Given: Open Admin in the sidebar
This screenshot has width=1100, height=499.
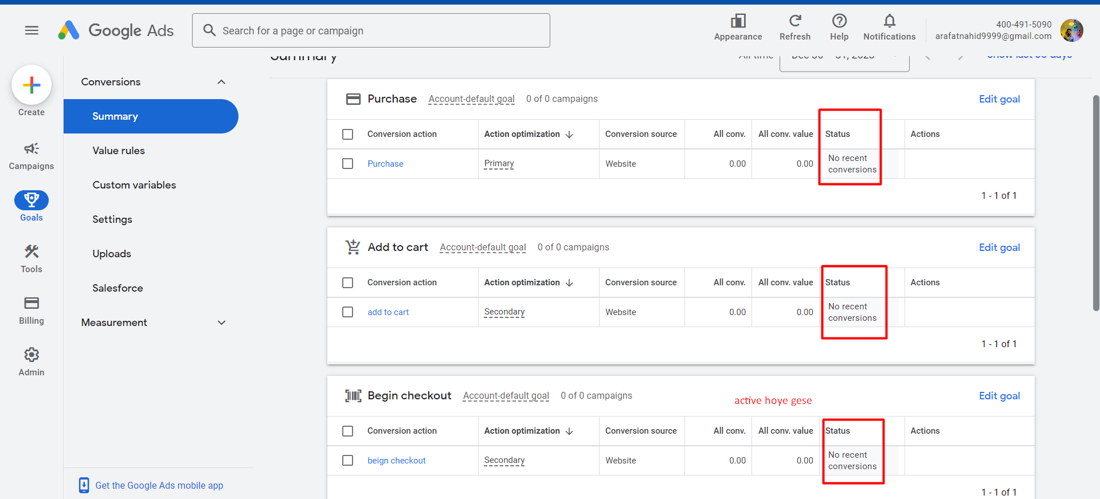Looking at the screenshot, I should pos(32,362).
